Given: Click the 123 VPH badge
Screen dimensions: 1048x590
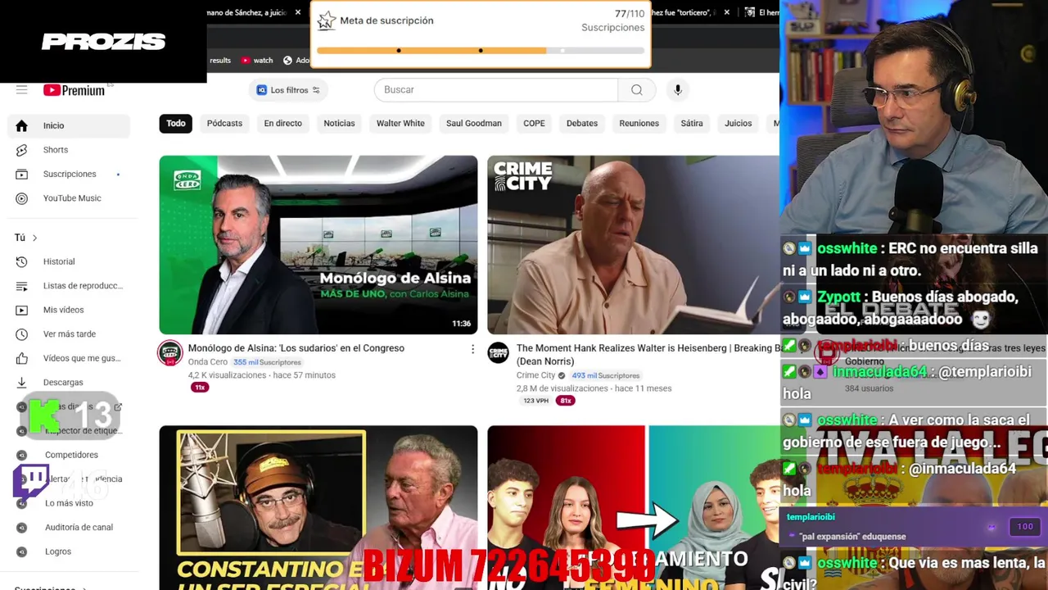Looking at the screenshot, I should coord(535,401).
